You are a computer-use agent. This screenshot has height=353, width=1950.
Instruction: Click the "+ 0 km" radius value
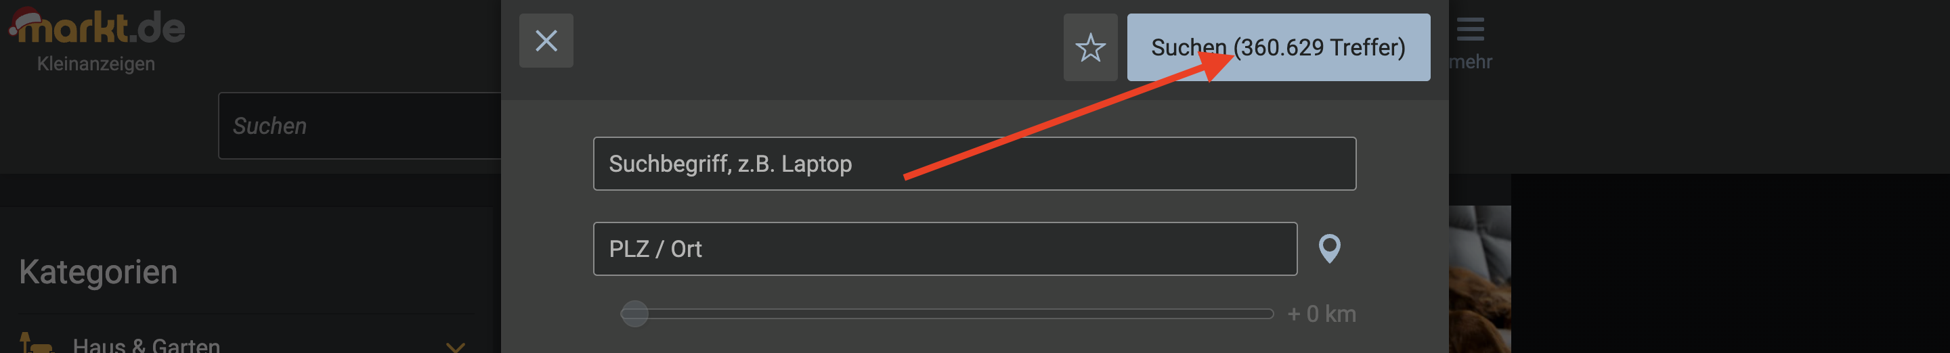(1321, 314)
